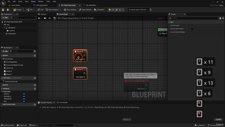
Task: Collapse the EventGraph tree node
Action: (x=1, y=59)
